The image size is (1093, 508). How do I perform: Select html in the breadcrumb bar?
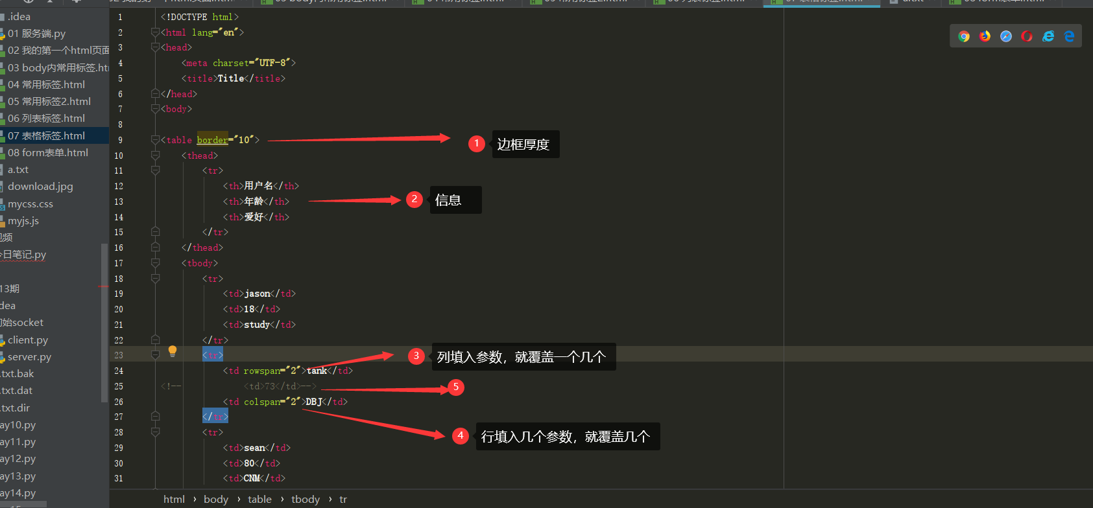(x=174, y=499)
